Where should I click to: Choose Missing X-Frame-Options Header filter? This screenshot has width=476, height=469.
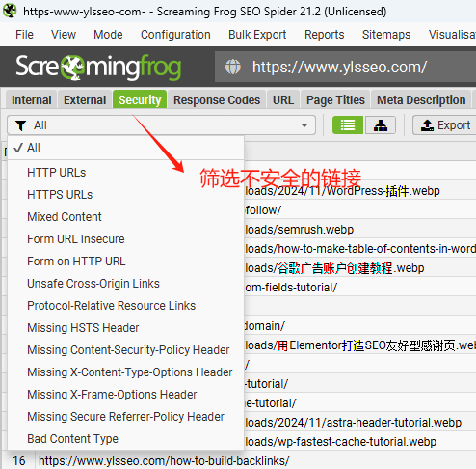[x=125, y=395]
